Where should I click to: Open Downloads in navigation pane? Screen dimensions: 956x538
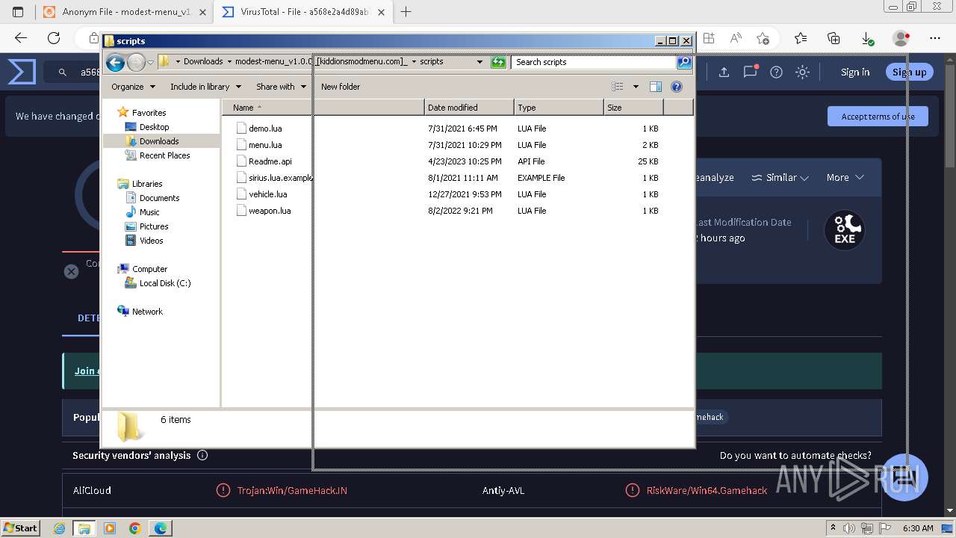[158, 141]
